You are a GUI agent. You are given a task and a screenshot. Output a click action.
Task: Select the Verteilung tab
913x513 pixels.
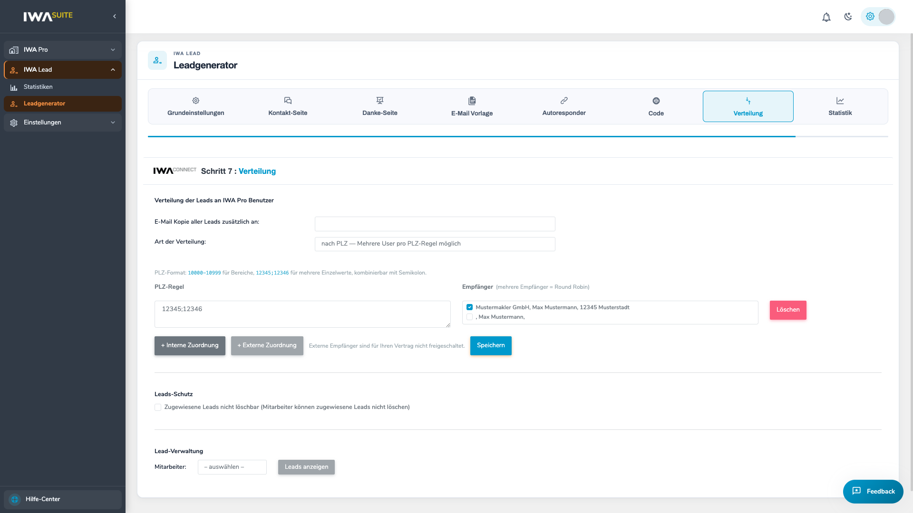[x=748, y=106]
